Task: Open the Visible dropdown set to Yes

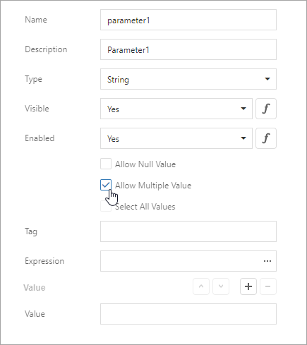Action: 176,109
